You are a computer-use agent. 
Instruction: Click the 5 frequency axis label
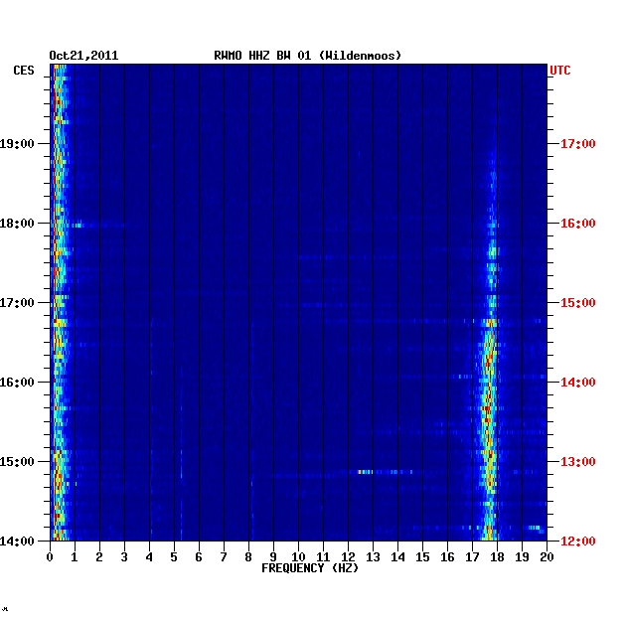[174, 557]
